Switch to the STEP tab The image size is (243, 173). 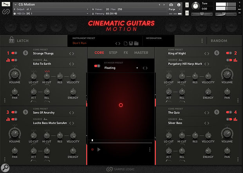tap(113, 53)
